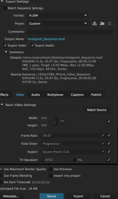This screenshot has width=118, height=199.
Task: Go to the Publish tab
Action: (x=96, y=95)
